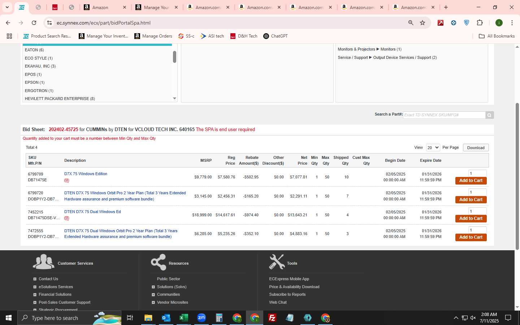Open browser tab search dropdown arrow

7,7
